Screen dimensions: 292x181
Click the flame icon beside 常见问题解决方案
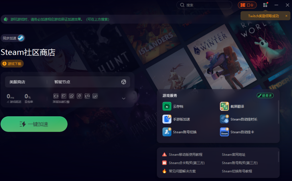164,171
